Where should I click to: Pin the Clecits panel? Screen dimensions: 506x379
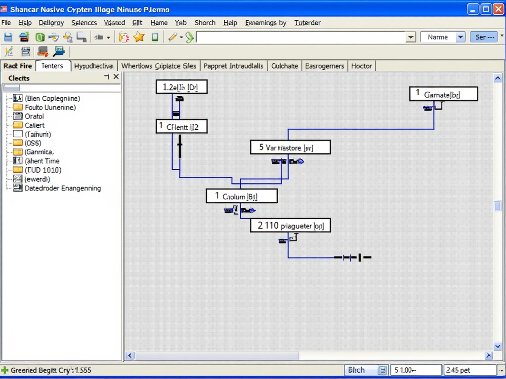pyautogui.click(x=106, y=76)
